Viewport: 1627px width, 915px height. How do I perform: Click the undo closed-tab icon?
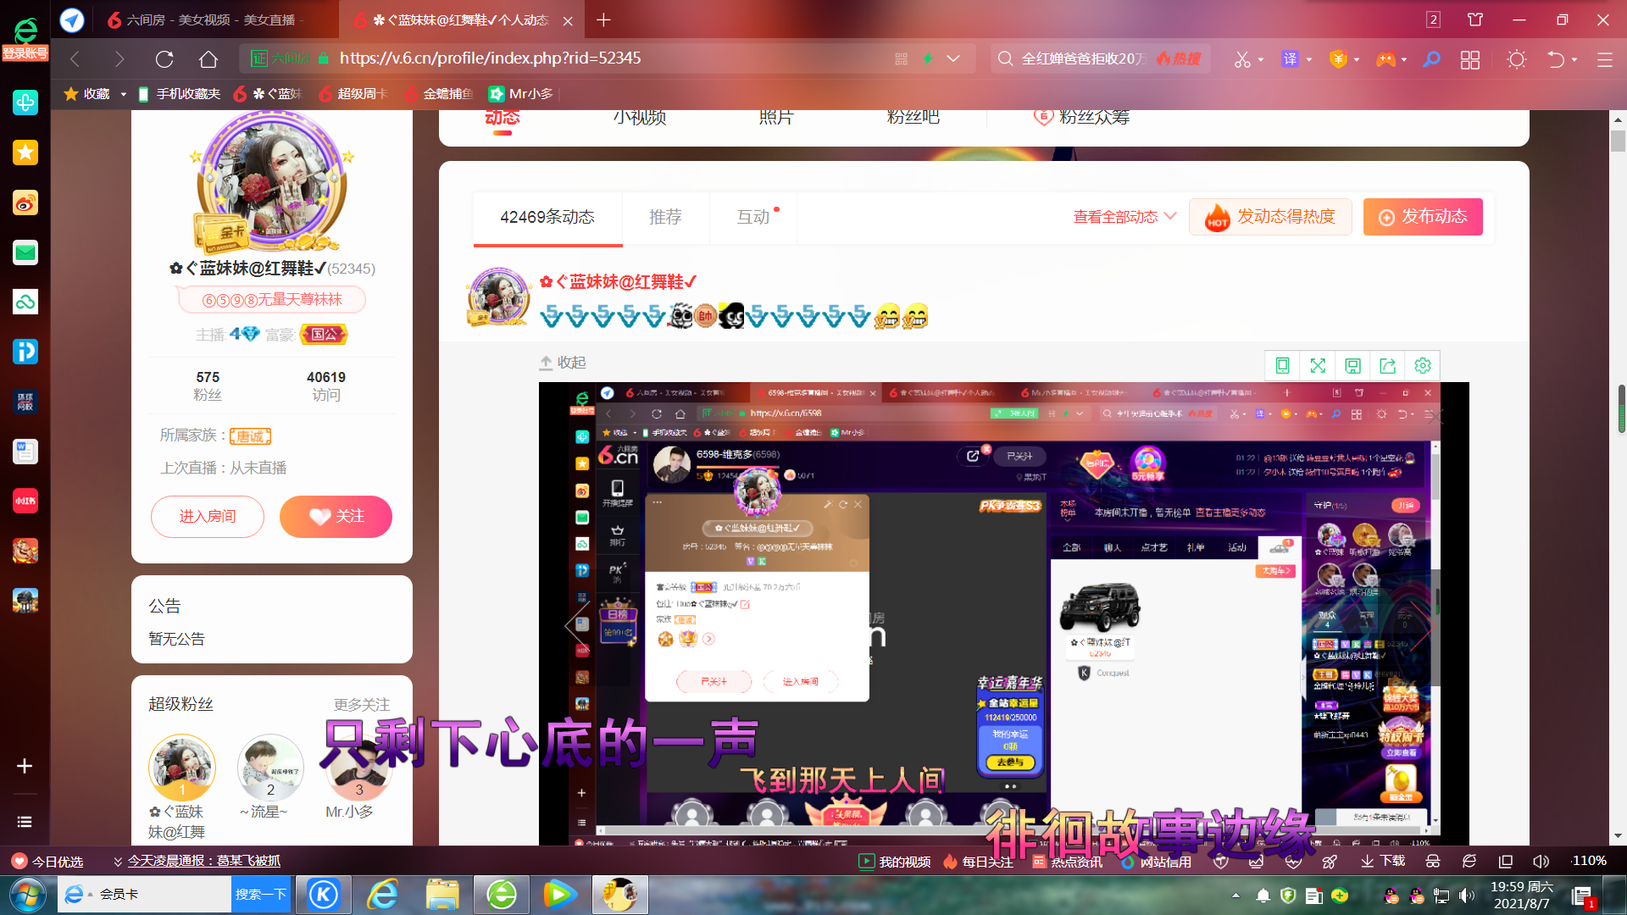point(1556,59)
